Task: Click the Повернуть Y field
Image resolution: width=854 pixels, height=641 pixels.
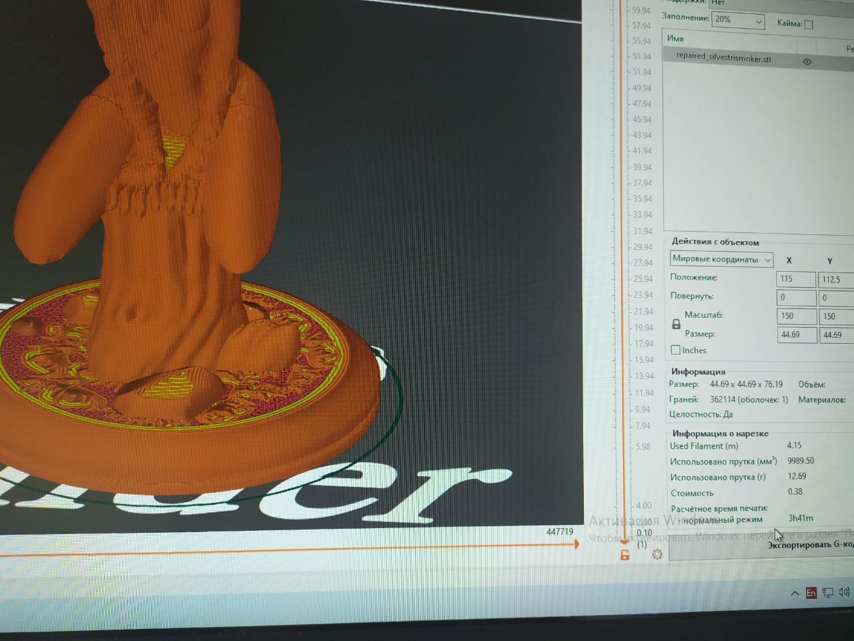Action: 836,298
